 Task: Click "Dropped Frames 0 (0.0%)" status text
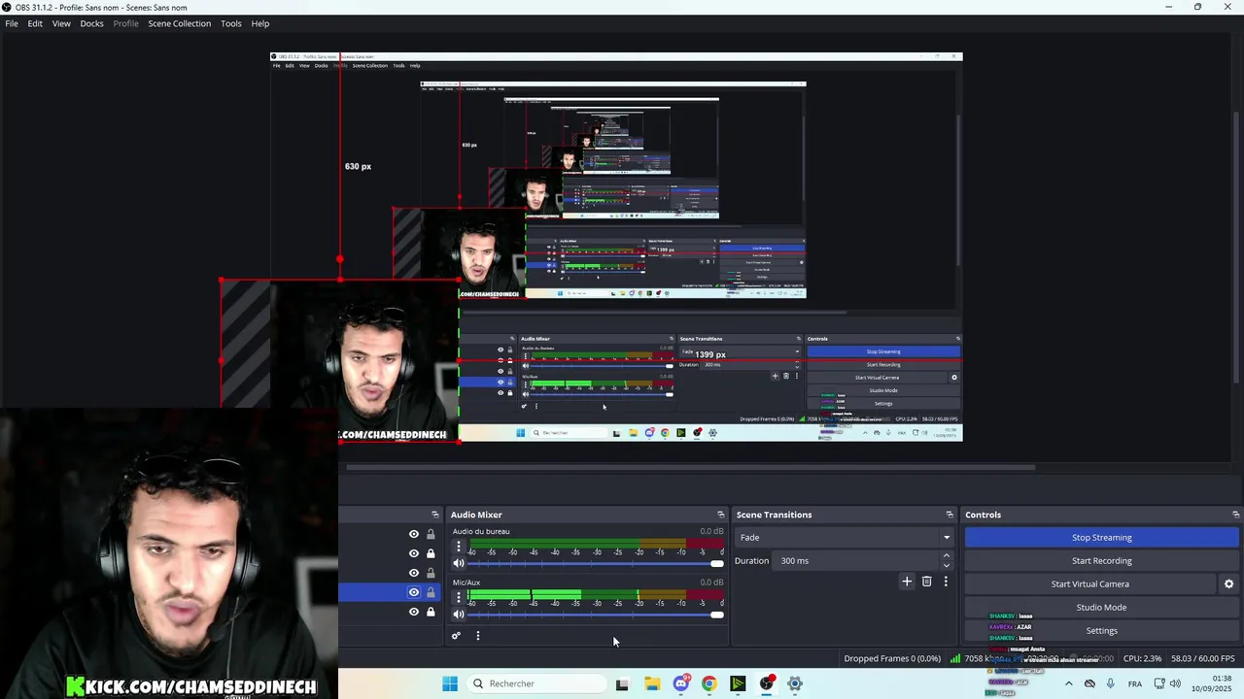(x=892, y=658)
